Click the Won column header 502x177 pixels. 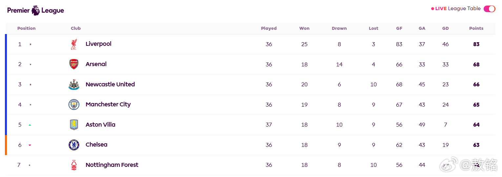coord(304,28)
